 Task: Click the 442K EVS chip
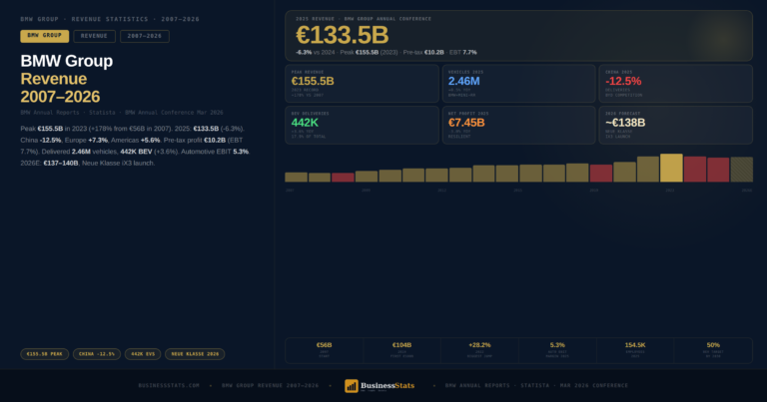(143, 354)
